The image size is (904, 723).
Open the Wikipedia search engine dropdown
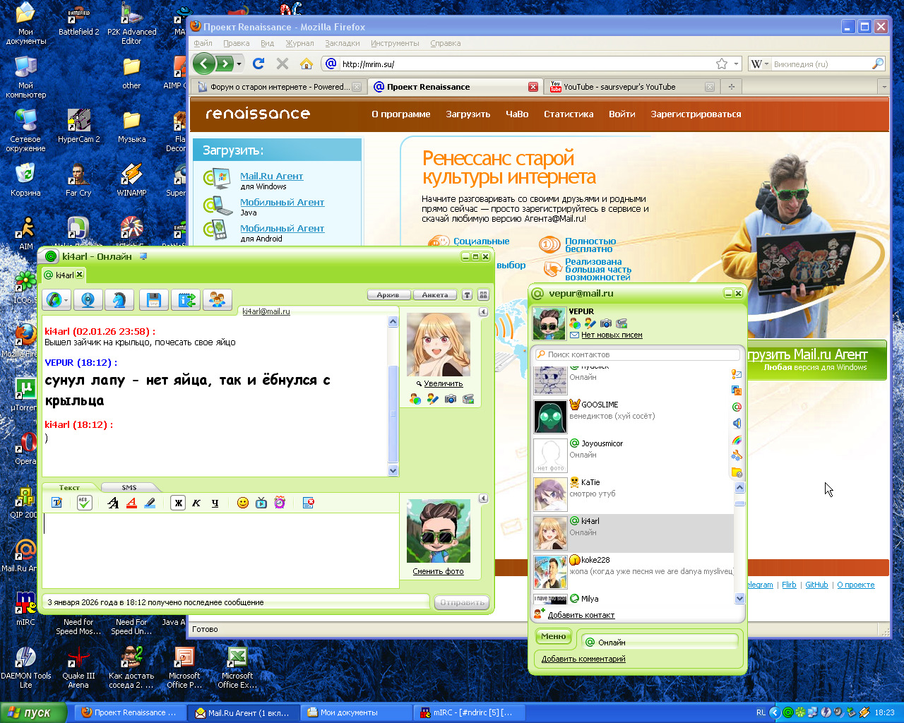759,64
